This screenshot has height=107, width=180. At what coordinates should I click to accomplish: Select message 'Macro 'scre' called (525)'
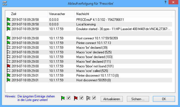92,71
